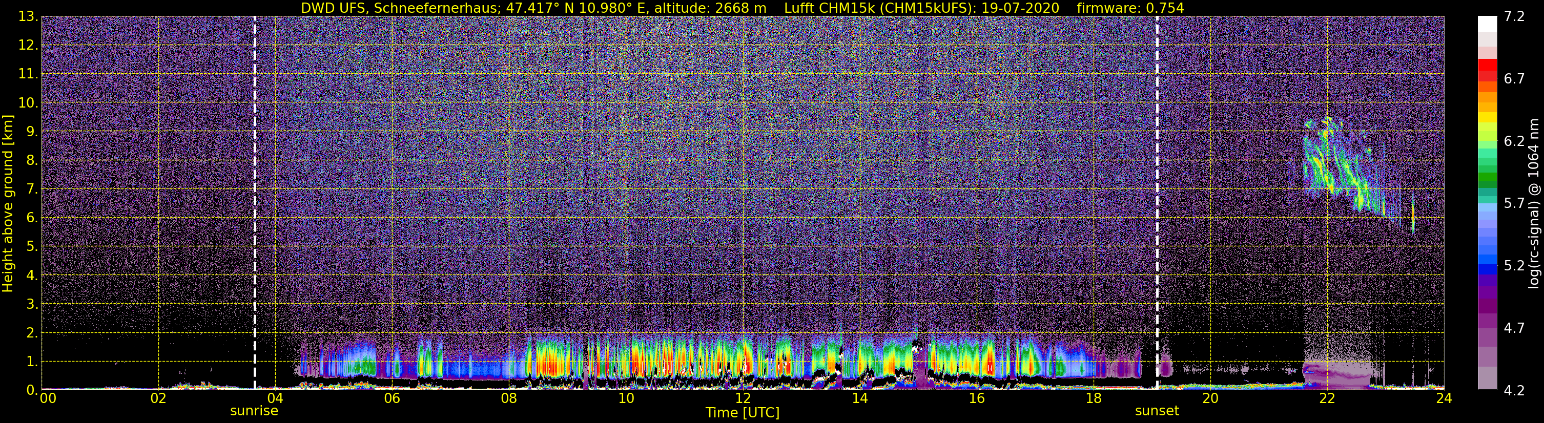Image resolution: width=1544 pixels, height=423 pixels.
Task: Click the height axis tick '5.'
Action: [31, 247]
